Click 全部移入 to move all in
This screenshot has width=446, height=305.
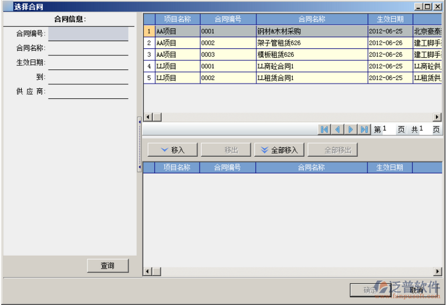pyautogui.click(x=279, y=150)
